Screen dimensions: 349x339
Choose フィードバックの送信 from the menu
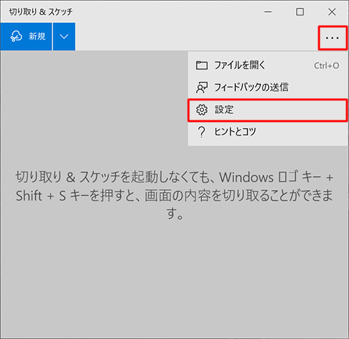click(x=268, y=88)
